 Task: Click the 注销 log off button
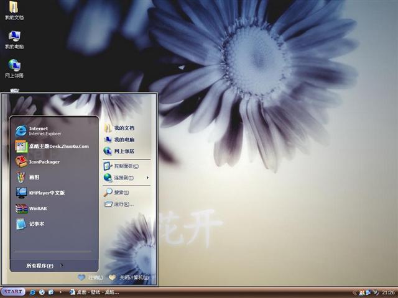[x=91, y=278]
